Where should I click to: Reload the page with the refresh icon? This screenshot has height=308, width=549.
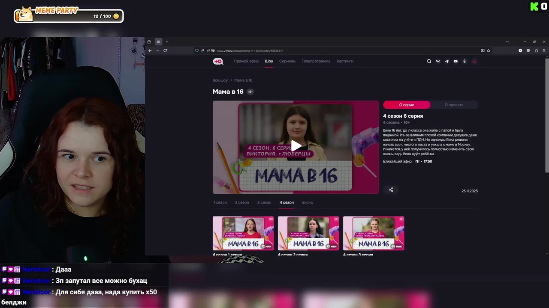165,50
